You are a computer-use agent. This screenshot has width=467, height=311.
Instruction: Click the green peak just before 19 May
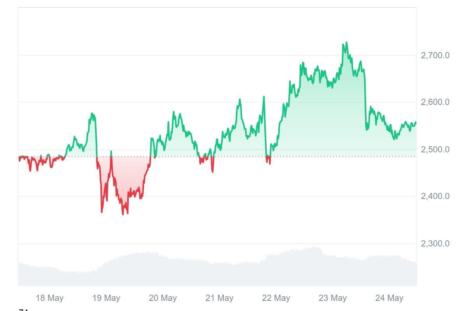point(92,114)
